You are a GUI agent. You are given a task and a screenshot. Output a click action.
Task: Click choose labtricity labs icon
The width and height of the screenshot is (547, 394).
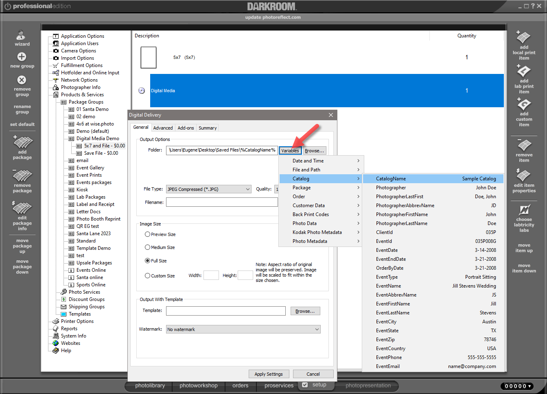[x=524, y=210]
